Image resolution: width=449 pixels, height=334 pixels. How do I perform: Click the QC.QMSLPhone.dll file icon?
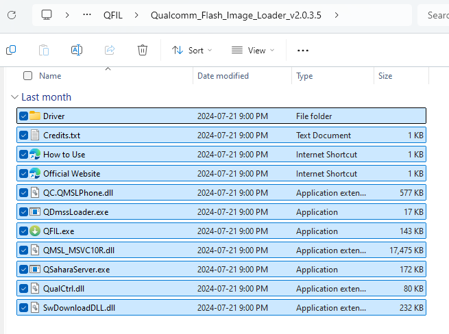coord(35,192)
